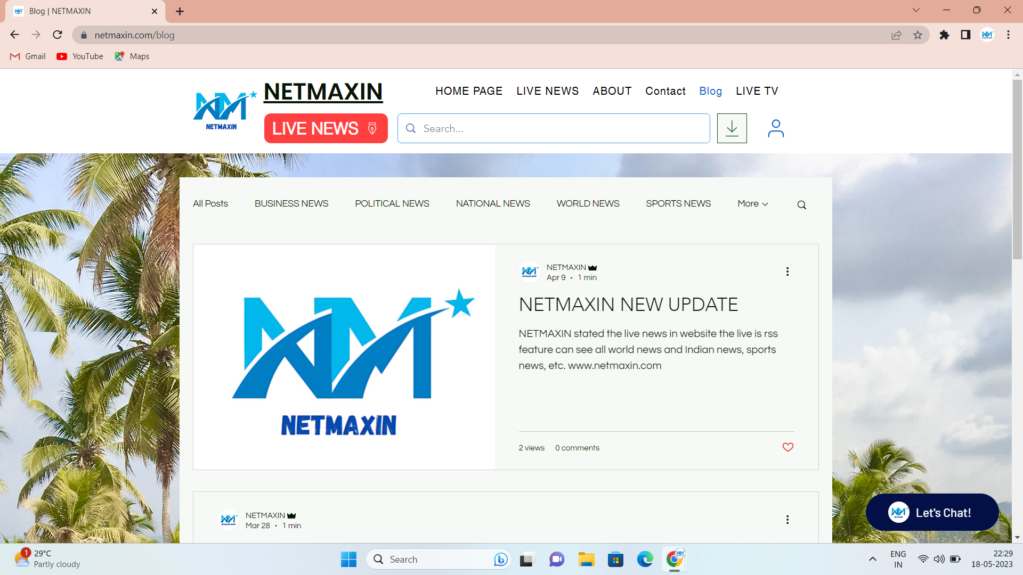Open the Chrome profile avatar

tap(987, 35)
